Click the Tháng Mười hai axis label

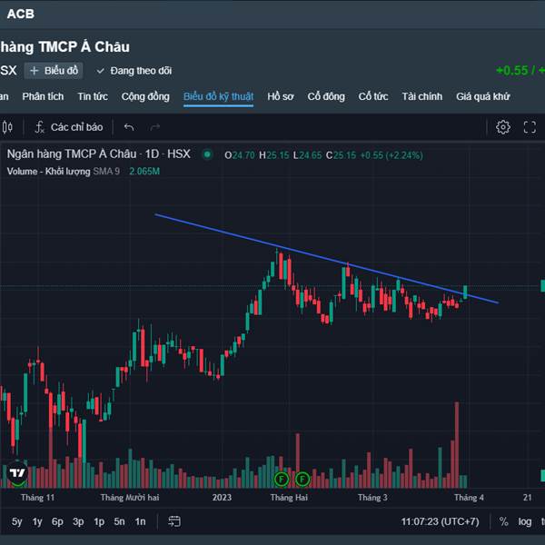tap(130, 498)
